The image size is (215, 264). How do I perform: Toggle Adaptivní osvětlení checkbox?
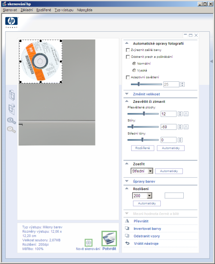pos(128,77)
